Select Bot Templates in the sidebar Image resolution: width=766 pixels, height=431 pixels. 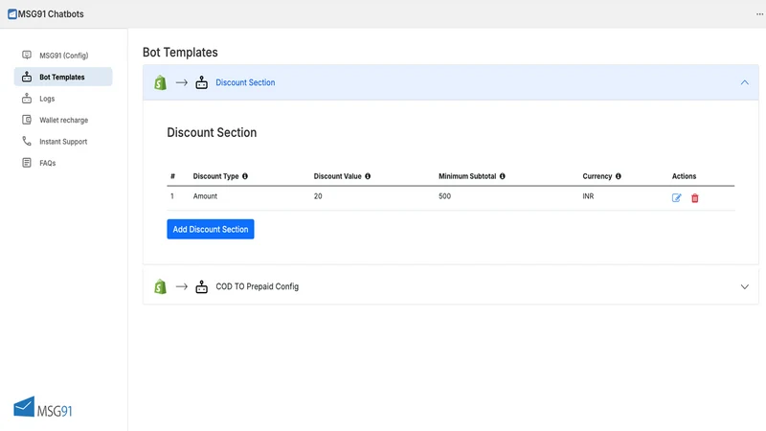pyautogui.click(x=63, y=77)
